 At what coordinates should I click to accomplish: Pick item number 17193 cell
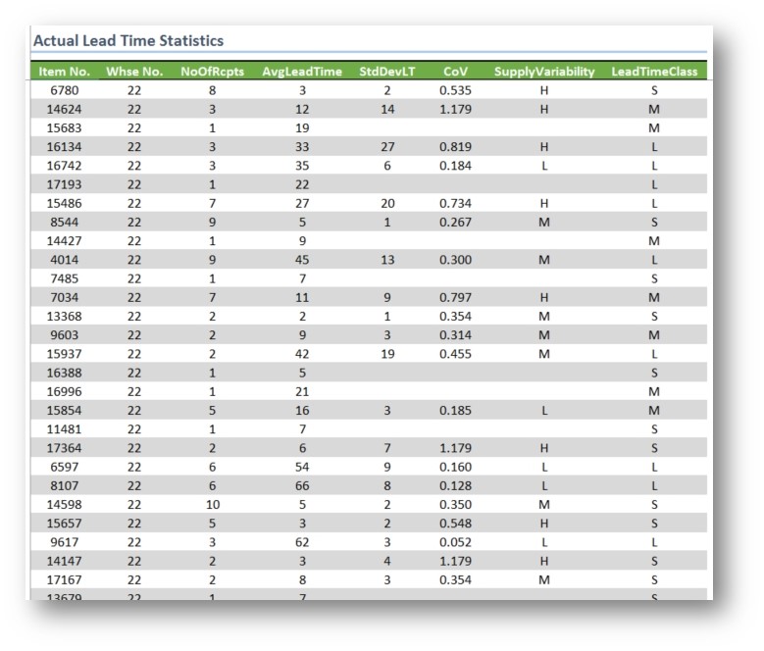(x=65, y=184)
